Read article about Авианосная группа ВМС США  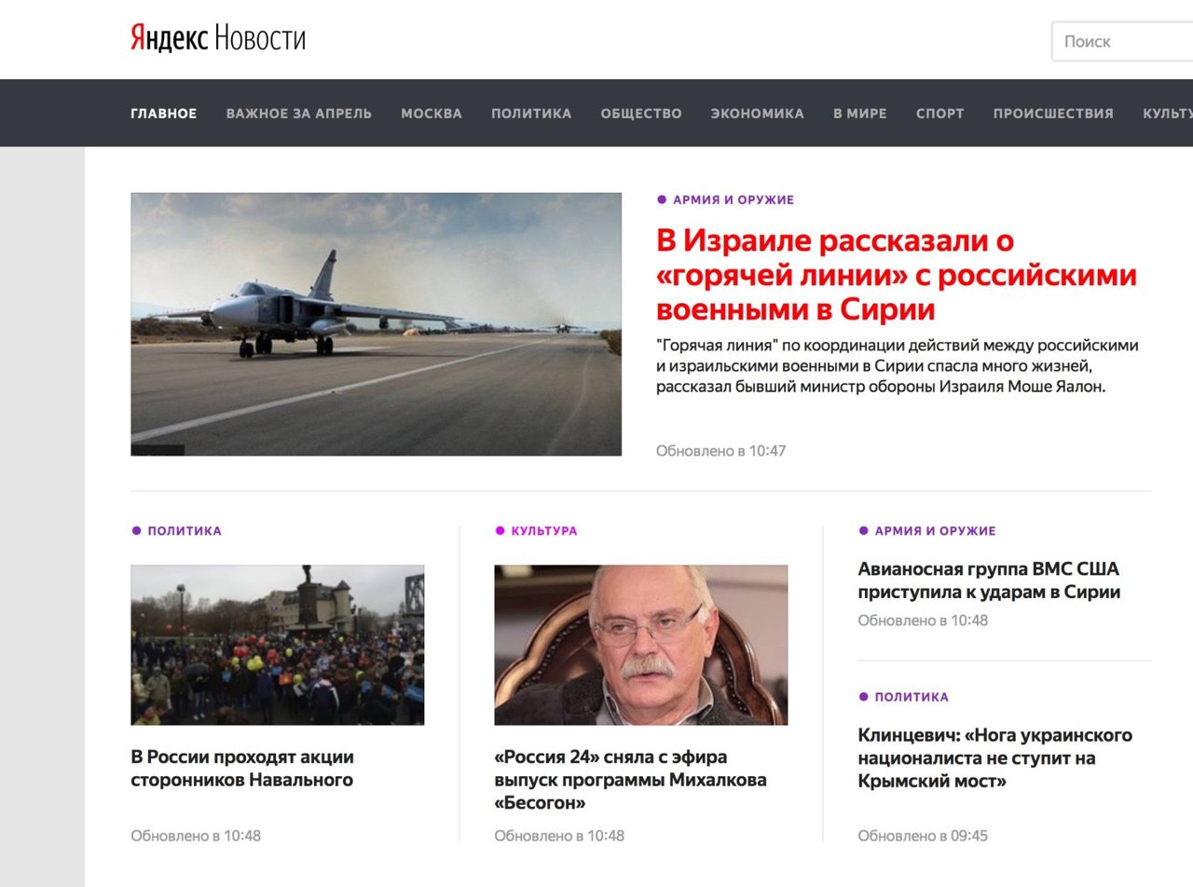pyautogui.click(x=989, y=580)
